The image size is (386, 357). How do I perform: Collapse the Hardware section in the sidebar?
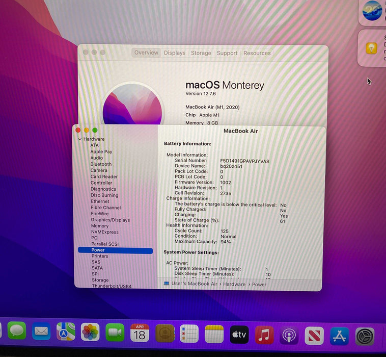point(80,139)
